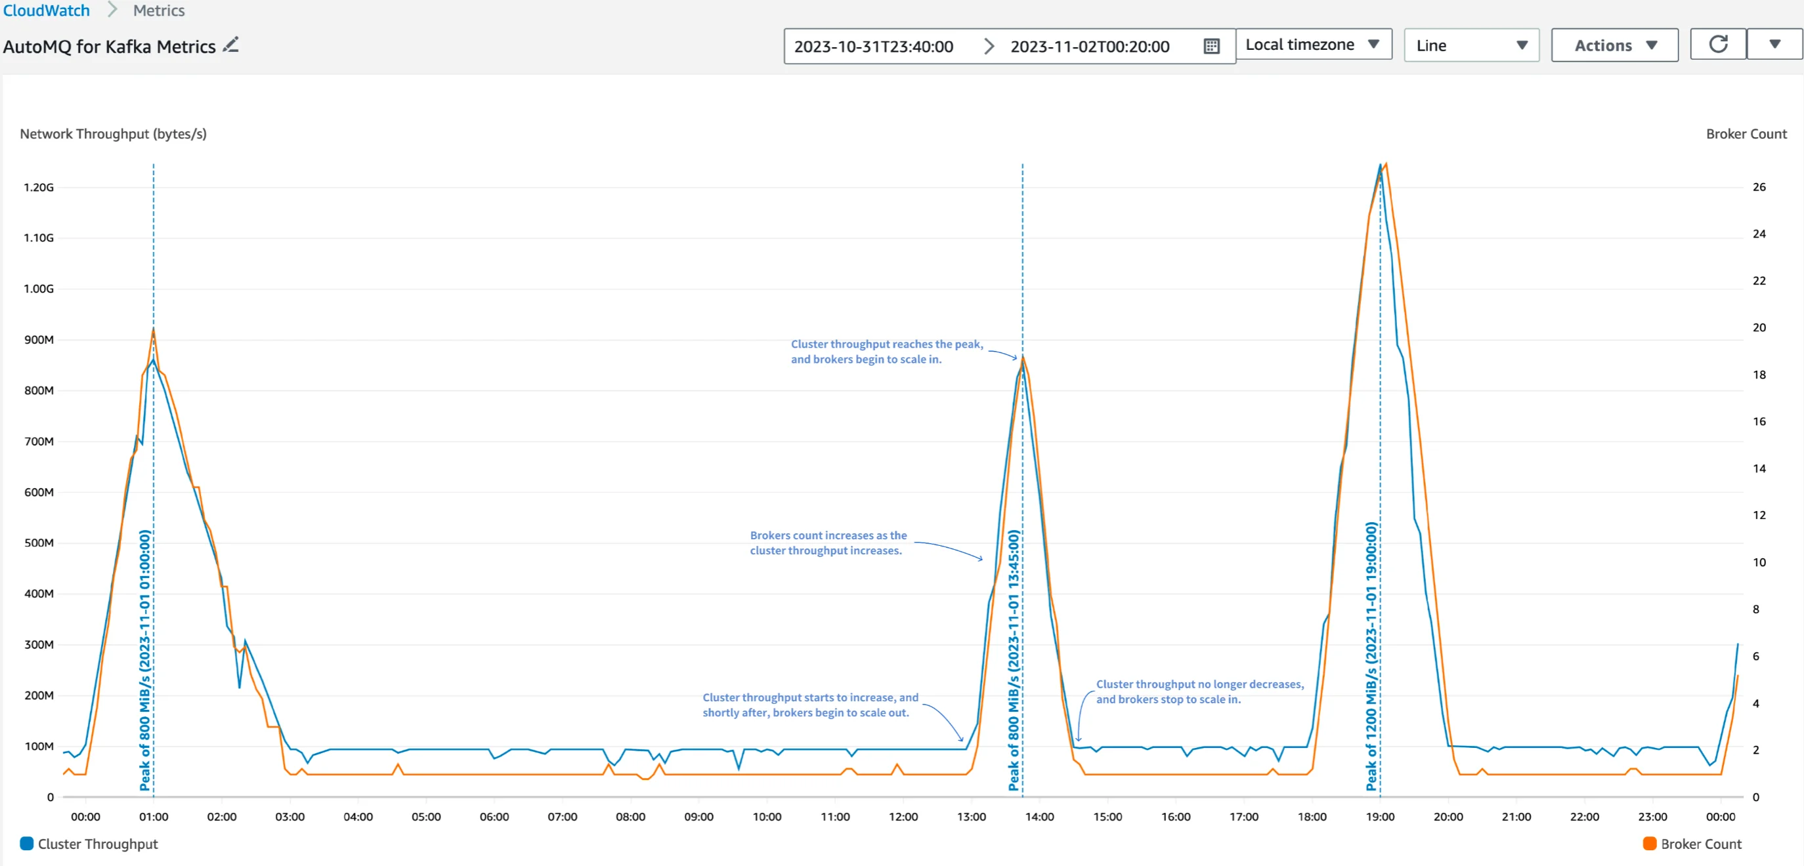Toggle the Broker Count legend entry

pyautogui.click(x=1700, y=844)
